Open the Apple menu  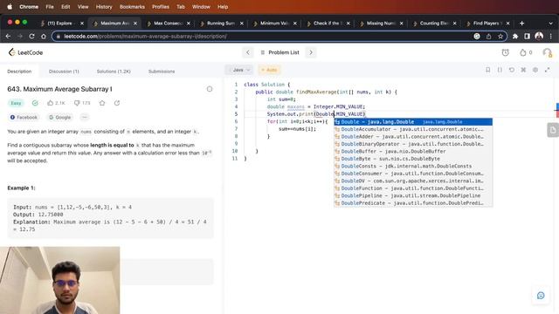tap(10, 7)
